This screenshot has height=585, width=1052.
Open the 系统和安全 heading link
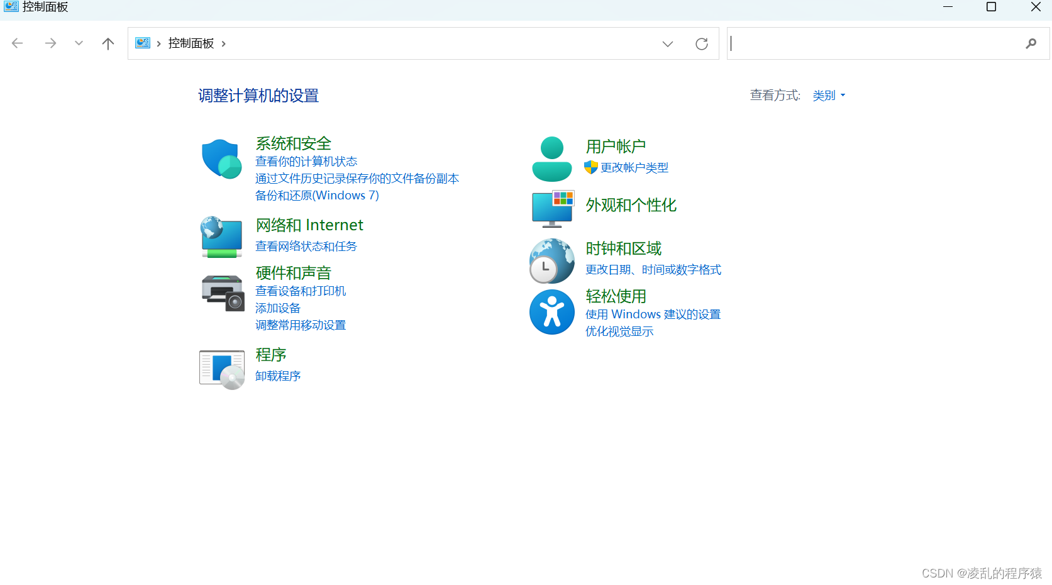tap(293, 143)
